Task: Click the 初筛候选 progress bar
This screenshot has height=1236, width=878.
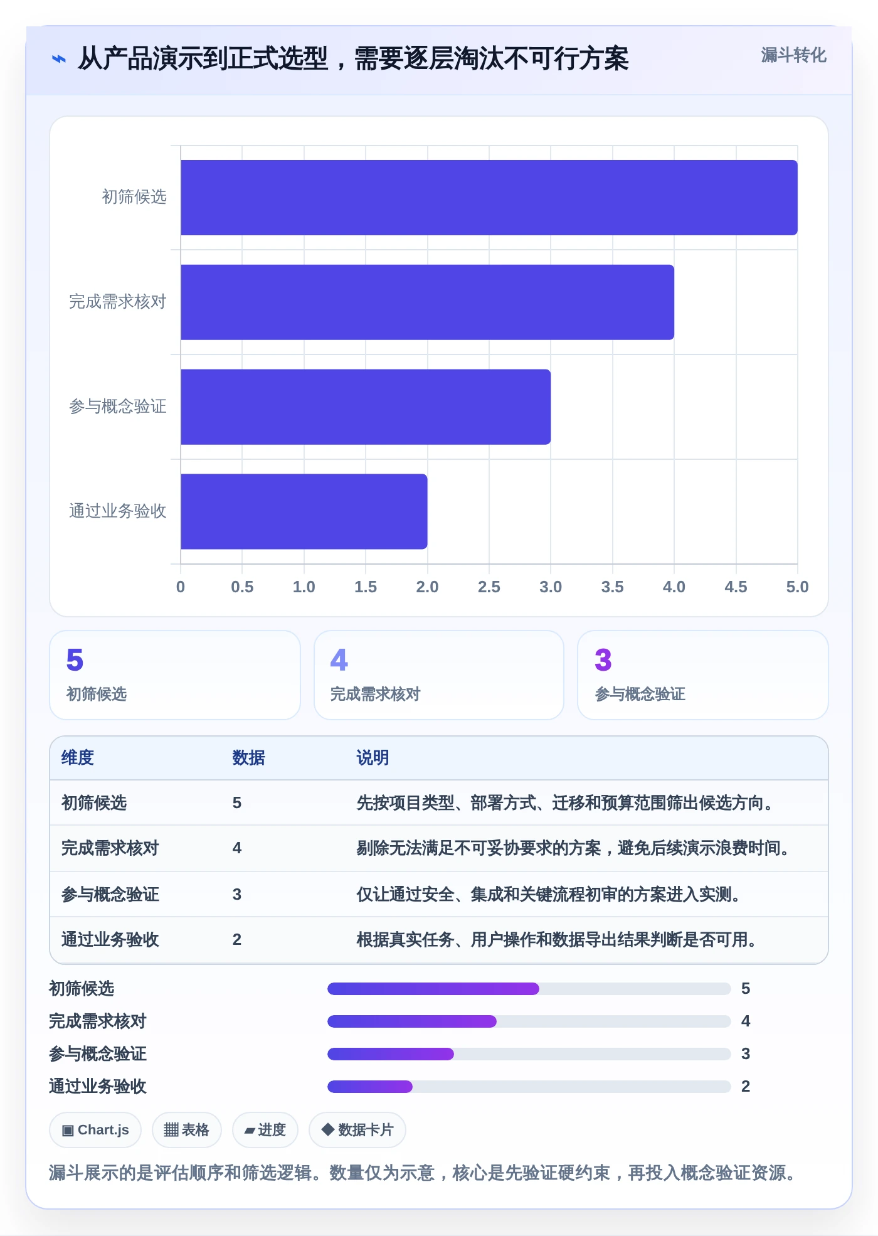Action: (529, 989)
